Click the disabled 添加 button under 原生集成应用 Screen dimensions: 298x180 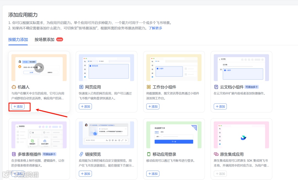[220, 174]
